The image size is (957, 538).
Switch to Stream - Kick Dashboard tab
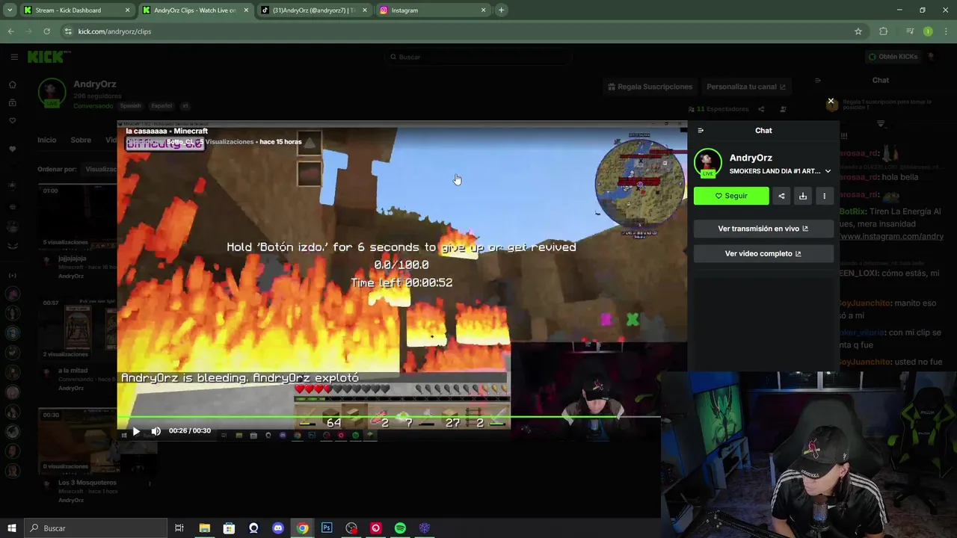coord(77,10)
